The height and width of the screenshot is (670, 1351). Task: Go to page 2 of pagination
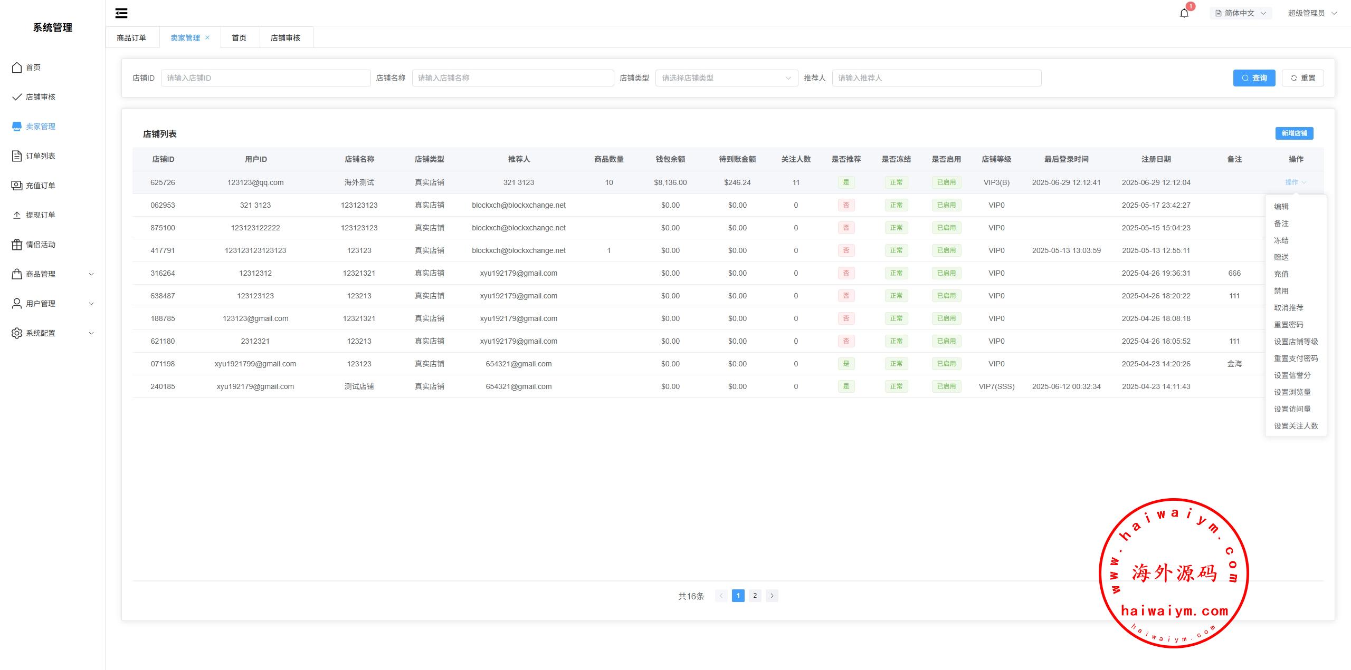pos(755,596)
